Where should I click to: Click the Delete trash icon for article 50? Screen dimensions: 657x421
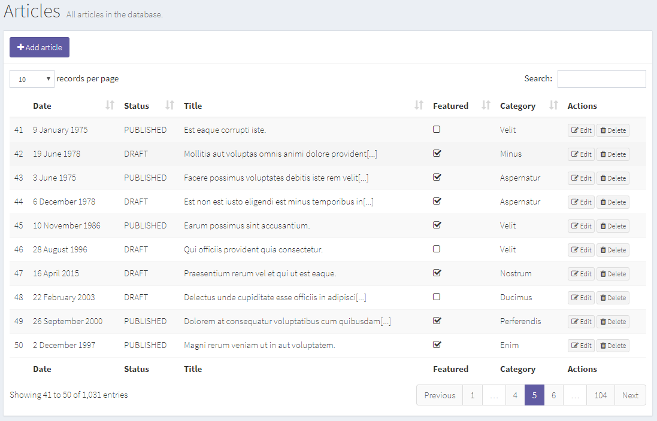604,345
